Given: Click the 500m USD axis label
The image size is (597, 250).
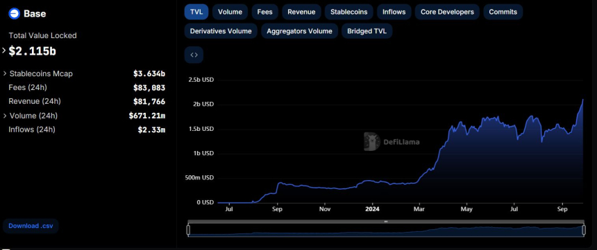Looking at the screenshot, I should (x=200, y=178).
